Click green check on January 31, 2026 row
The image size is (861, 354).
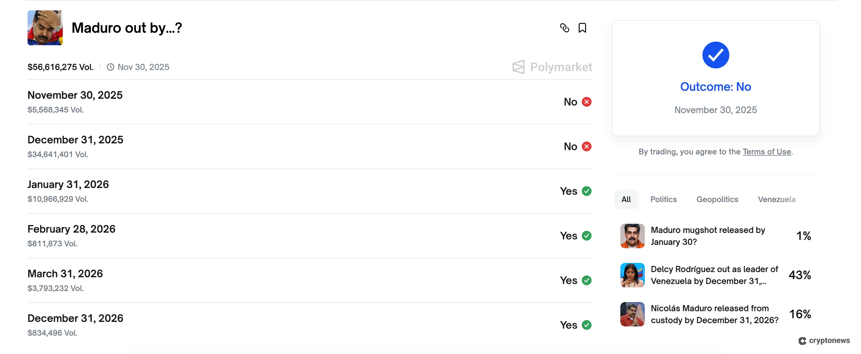[587, 191]
